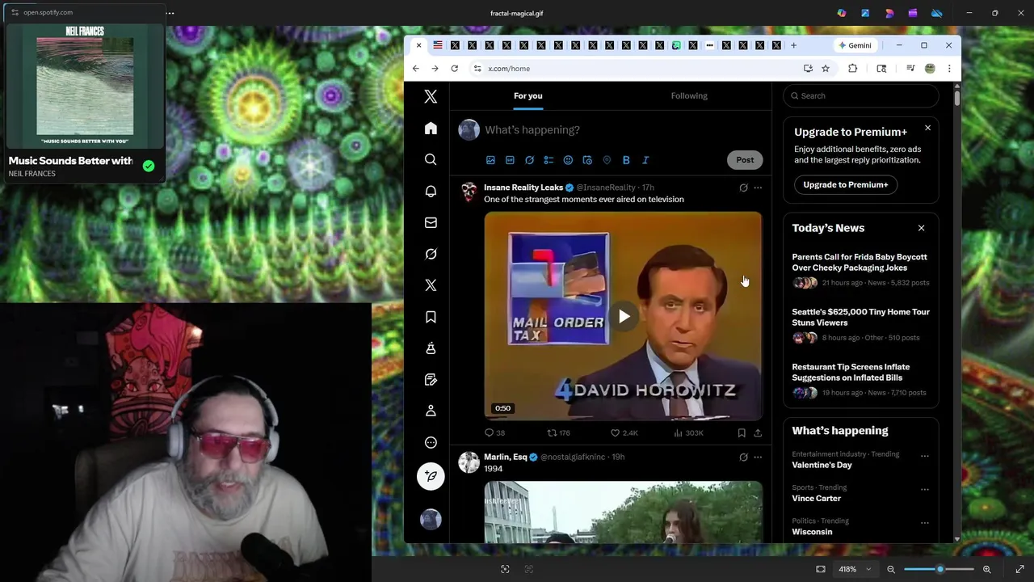Open the Vince Carter trending topic
This screenshot has height=582, width=1034.
[x=816, y=498]
